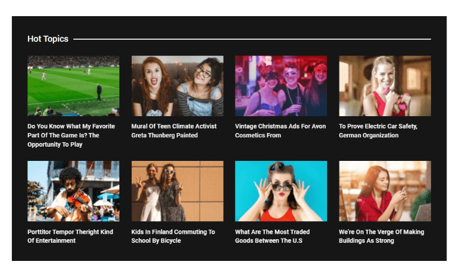Open the soccer field article thumbnail
The image size is (457, 269).
(73, 86)
